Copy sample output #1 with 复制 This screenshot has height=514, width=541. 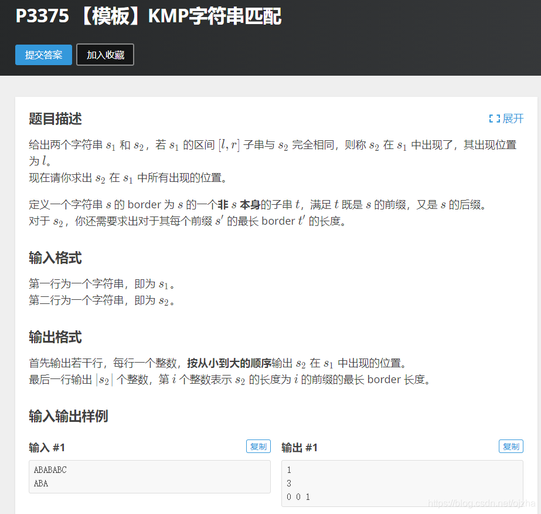511,447
